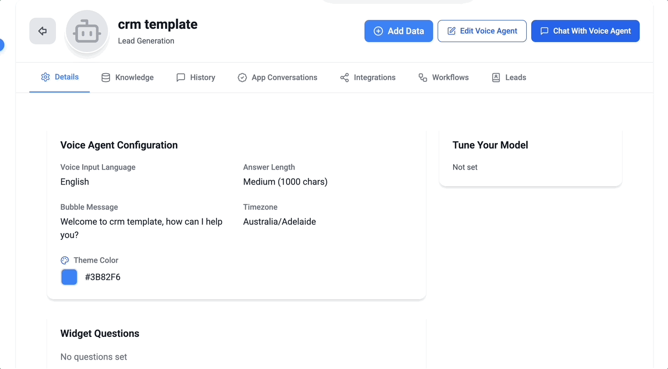Image resolution: width=668 pixels, height=369 pixels.
Task: Open the Leads tab
Action: point(515,78)
